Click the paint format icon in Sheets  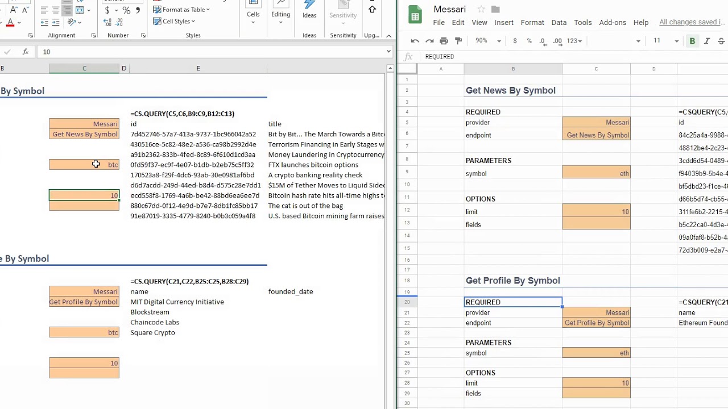[458, 41]
